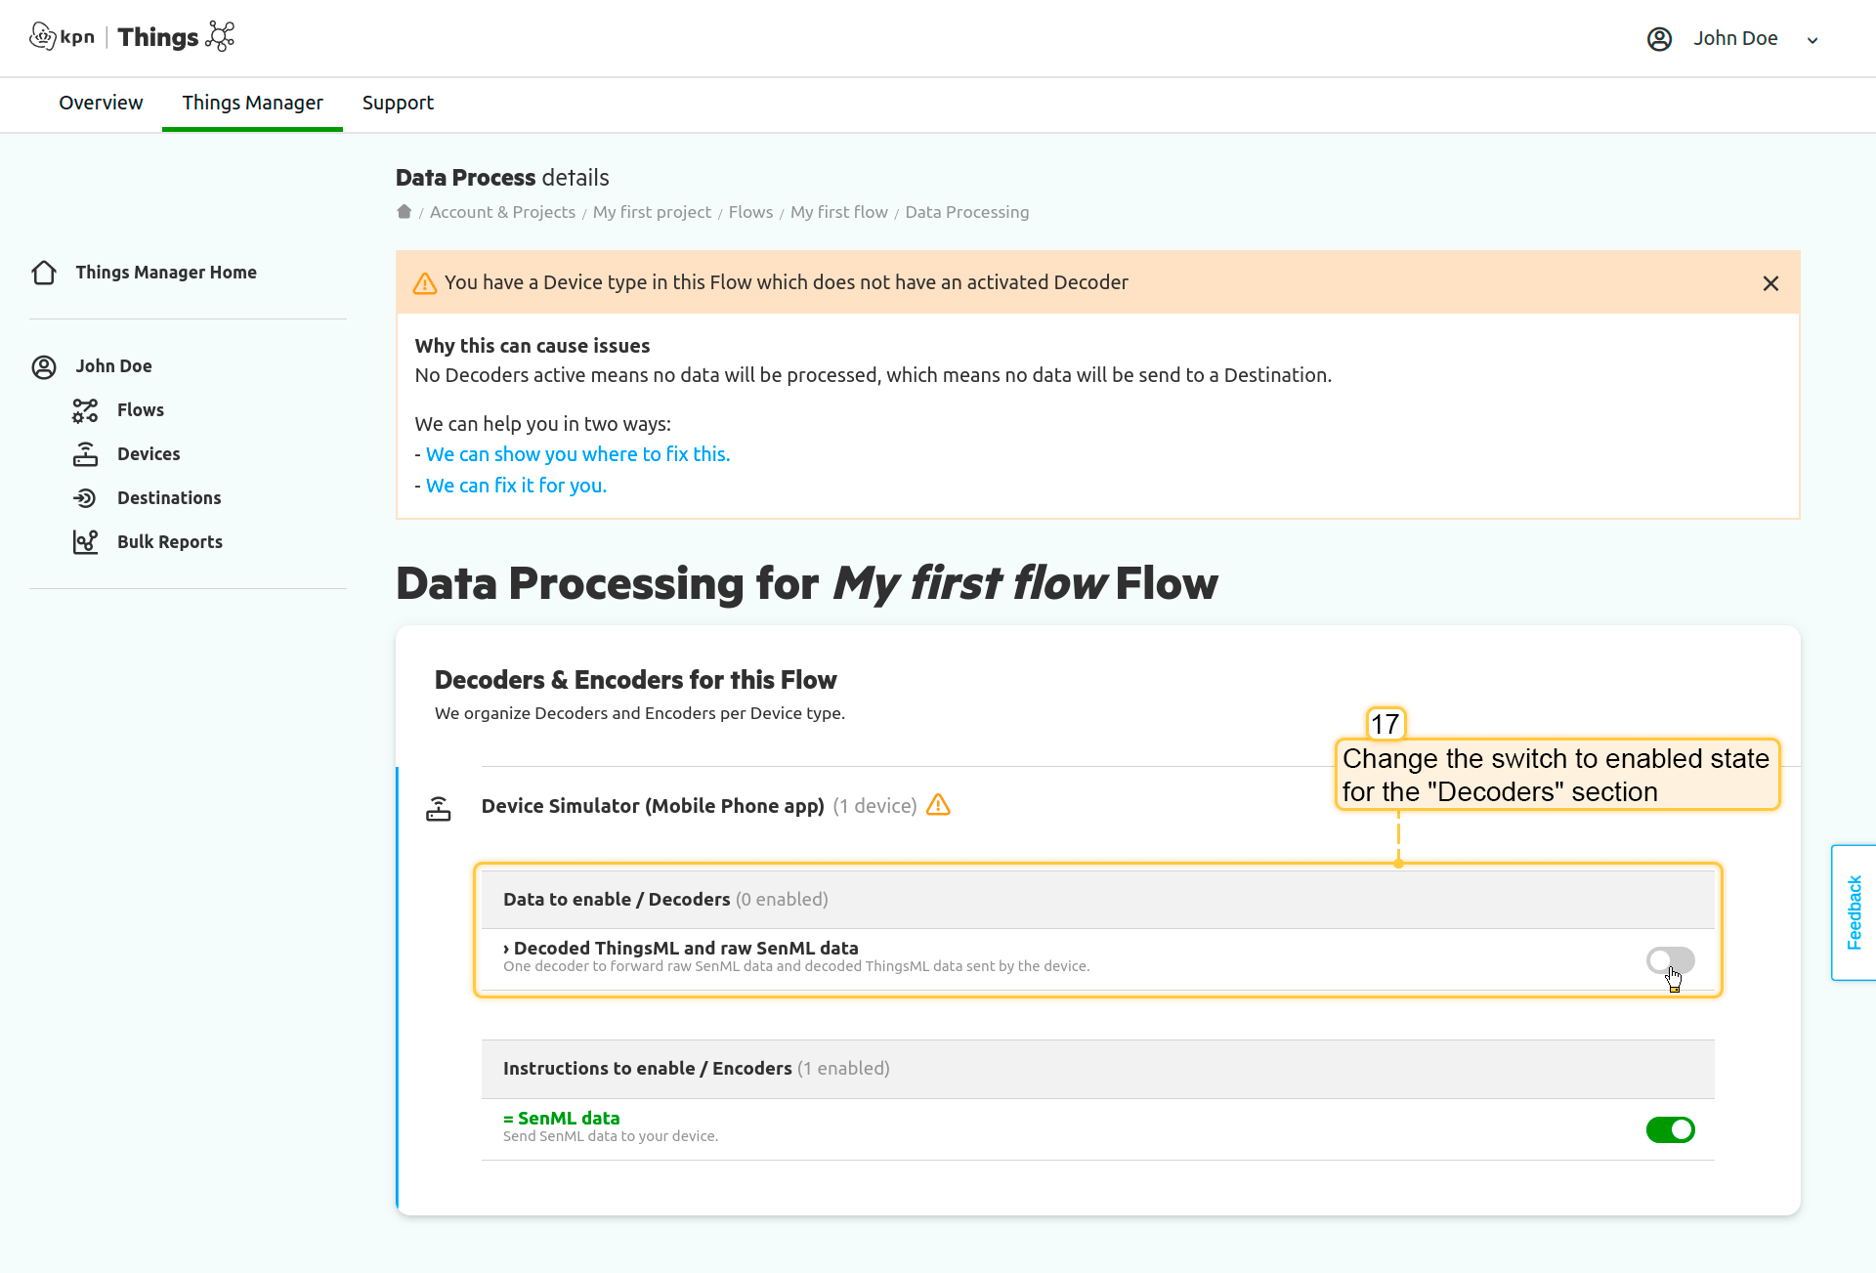The image size is (1876, 1273).
Task: Click the Devices sidebar icon
Action: pos(85,454)
